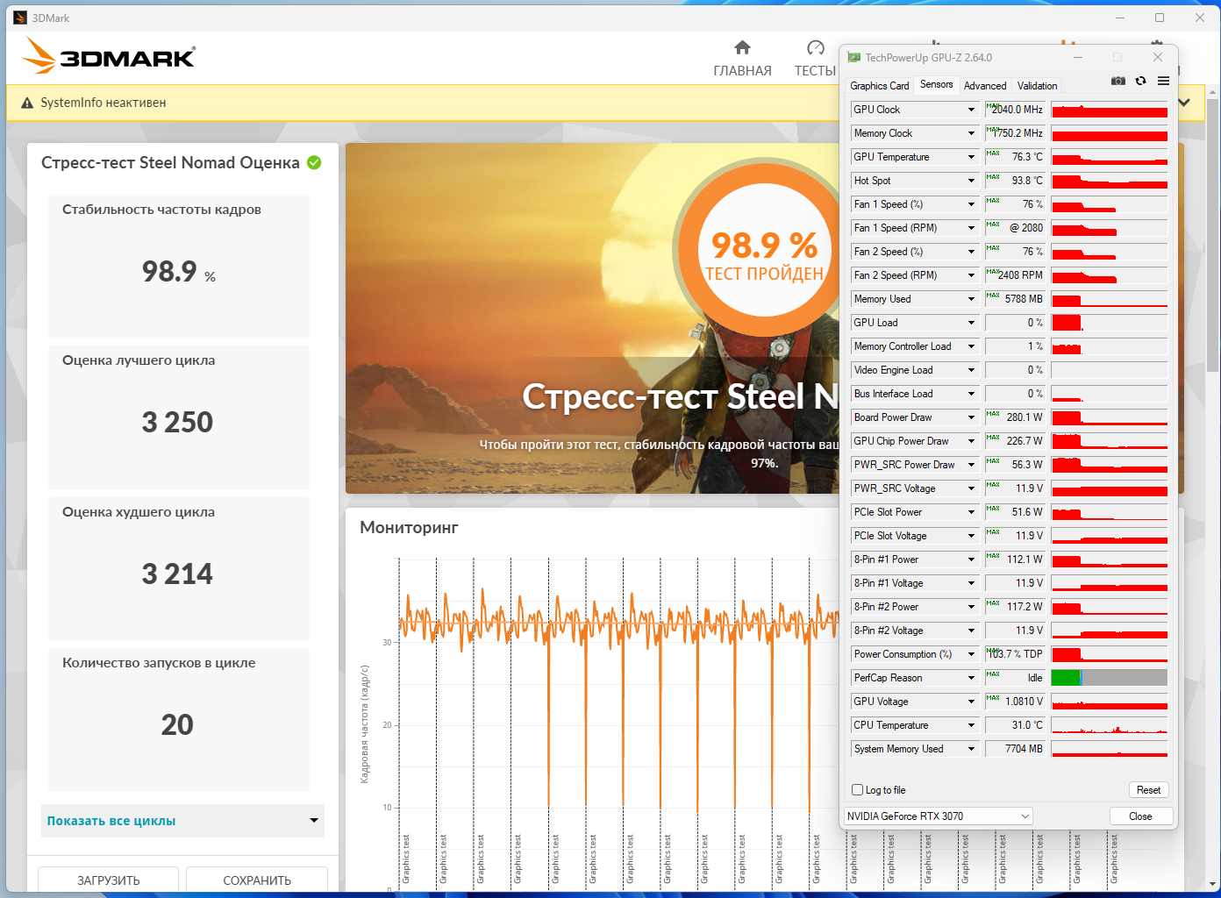1221x898 pixels.
Task: Switch to the Graphics Card tab
Action: tap(880, 86)
